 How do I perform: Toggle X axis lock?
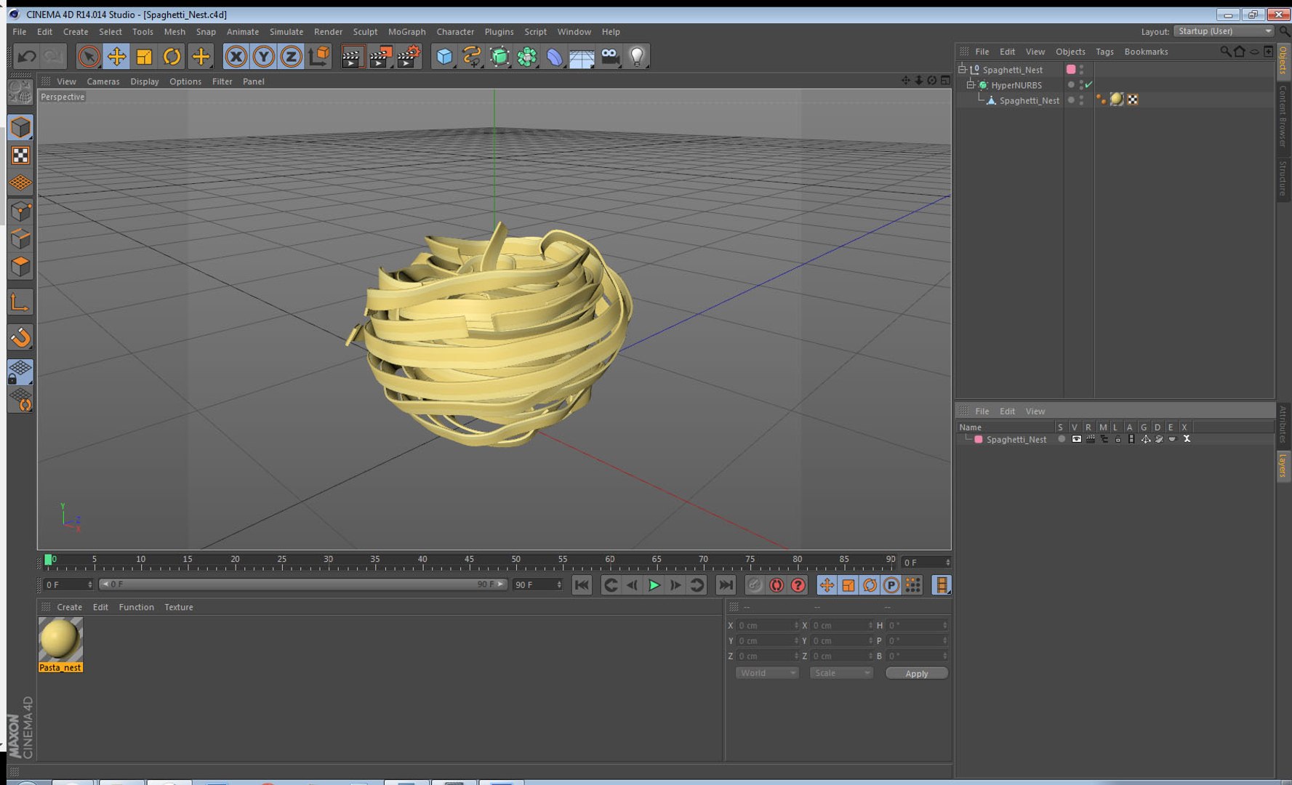pos(236,57)
